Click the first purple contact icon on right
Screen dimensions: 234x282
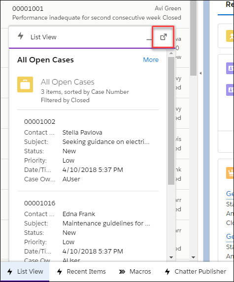230,68
